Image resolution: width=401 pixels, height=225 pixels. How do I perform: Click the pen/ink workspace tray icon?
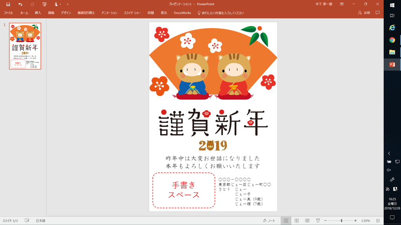(392, 179)
